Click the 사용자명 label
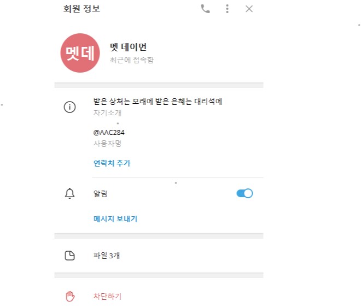The image size is (361, 308). click(107, 144)
